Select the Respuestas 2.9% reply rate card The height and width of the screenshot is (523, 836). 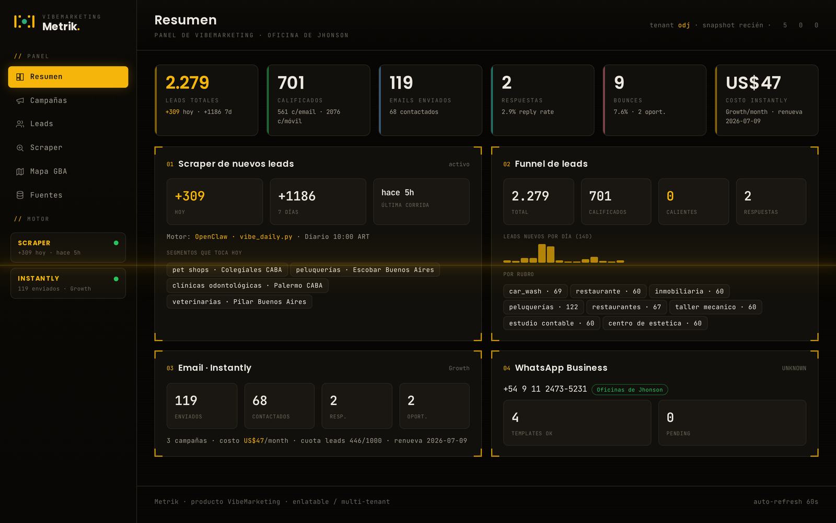542,100
